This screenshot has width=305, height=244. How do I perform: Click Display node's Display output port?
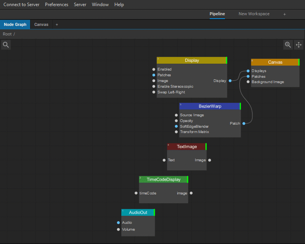[230, 80]
